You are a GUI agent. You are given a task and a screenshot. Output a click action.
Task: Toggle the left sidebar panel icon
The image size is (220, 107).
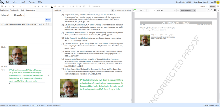2,6
